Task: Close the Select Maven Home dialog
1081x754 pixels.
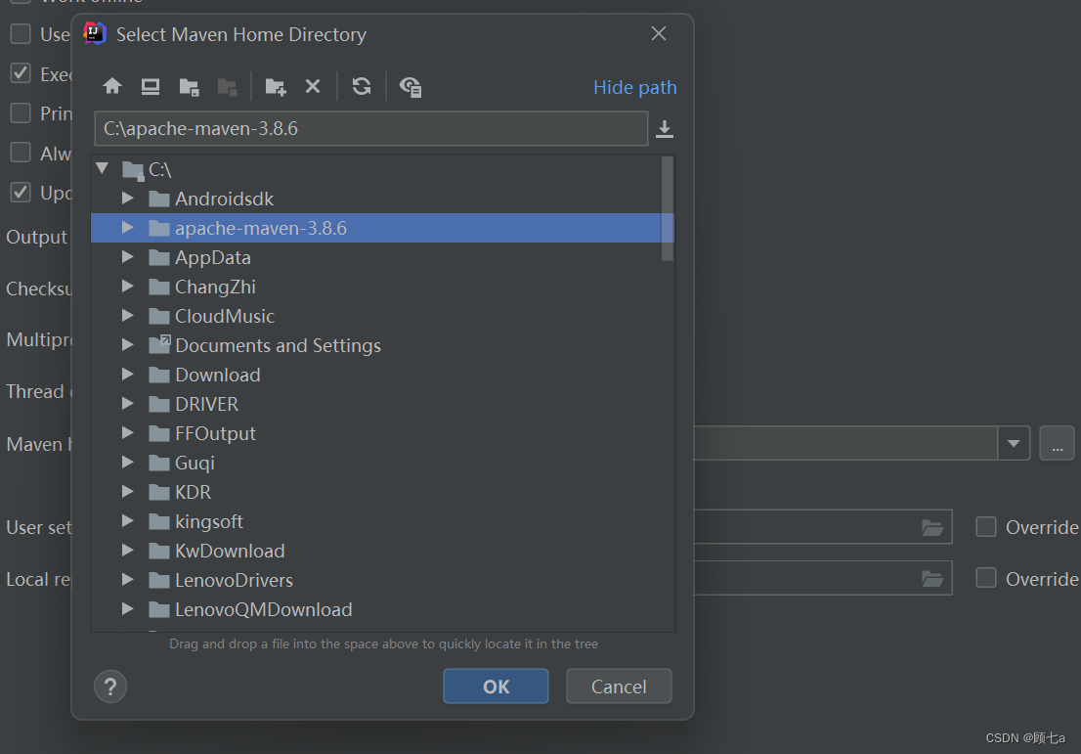Action: click(x=659, y=33)
